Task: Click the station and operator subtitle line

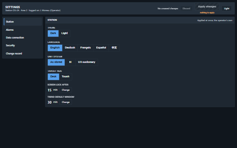Action: (x=33, y=10)
